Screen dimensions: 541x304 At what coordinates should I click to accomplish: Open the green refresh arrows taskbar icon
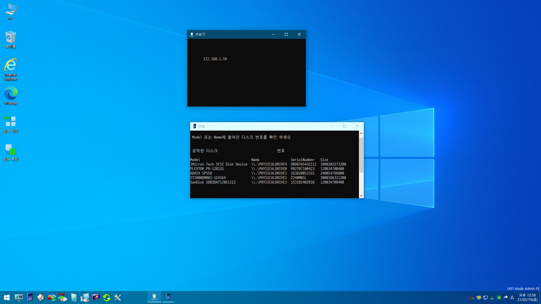click(107, 298)
